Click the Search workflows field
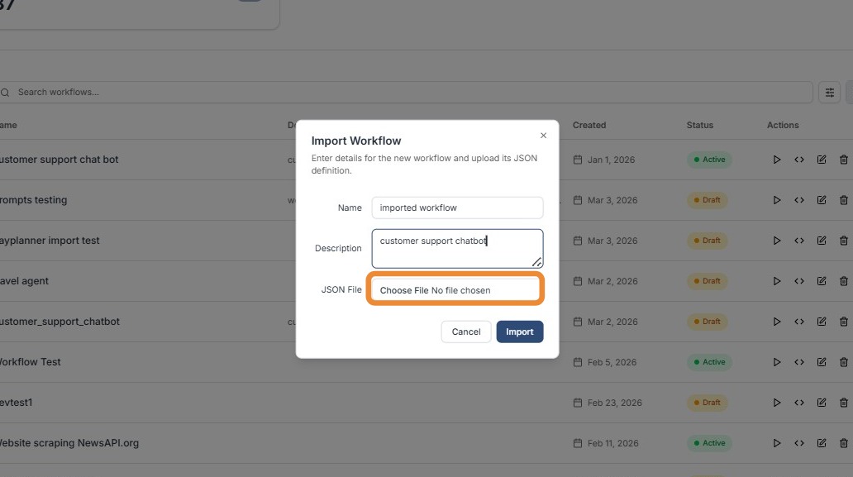Viewport: 853px width, 477px height. (x=405, y=92)
